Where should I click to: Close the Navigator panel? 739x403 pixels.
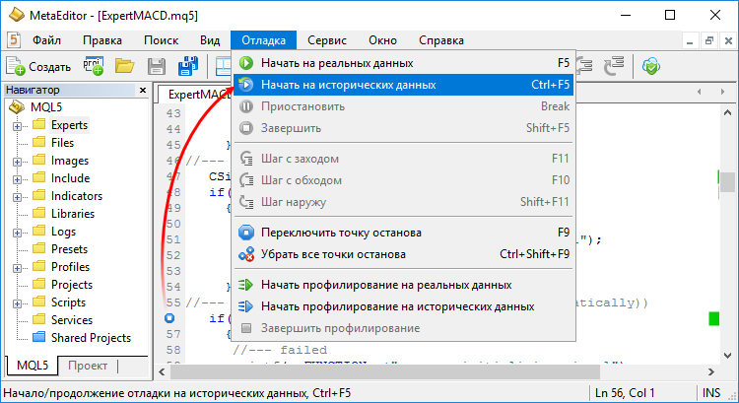(143, 90)
